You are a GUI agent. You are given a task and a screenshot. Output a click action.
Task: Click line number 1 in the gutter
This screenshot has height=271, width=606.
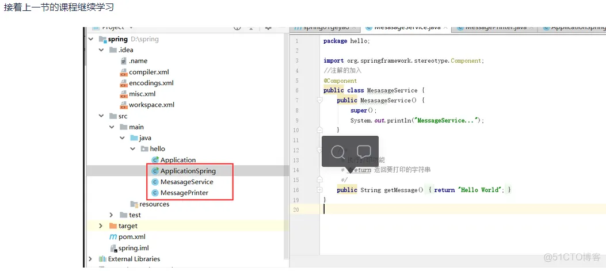296,41
